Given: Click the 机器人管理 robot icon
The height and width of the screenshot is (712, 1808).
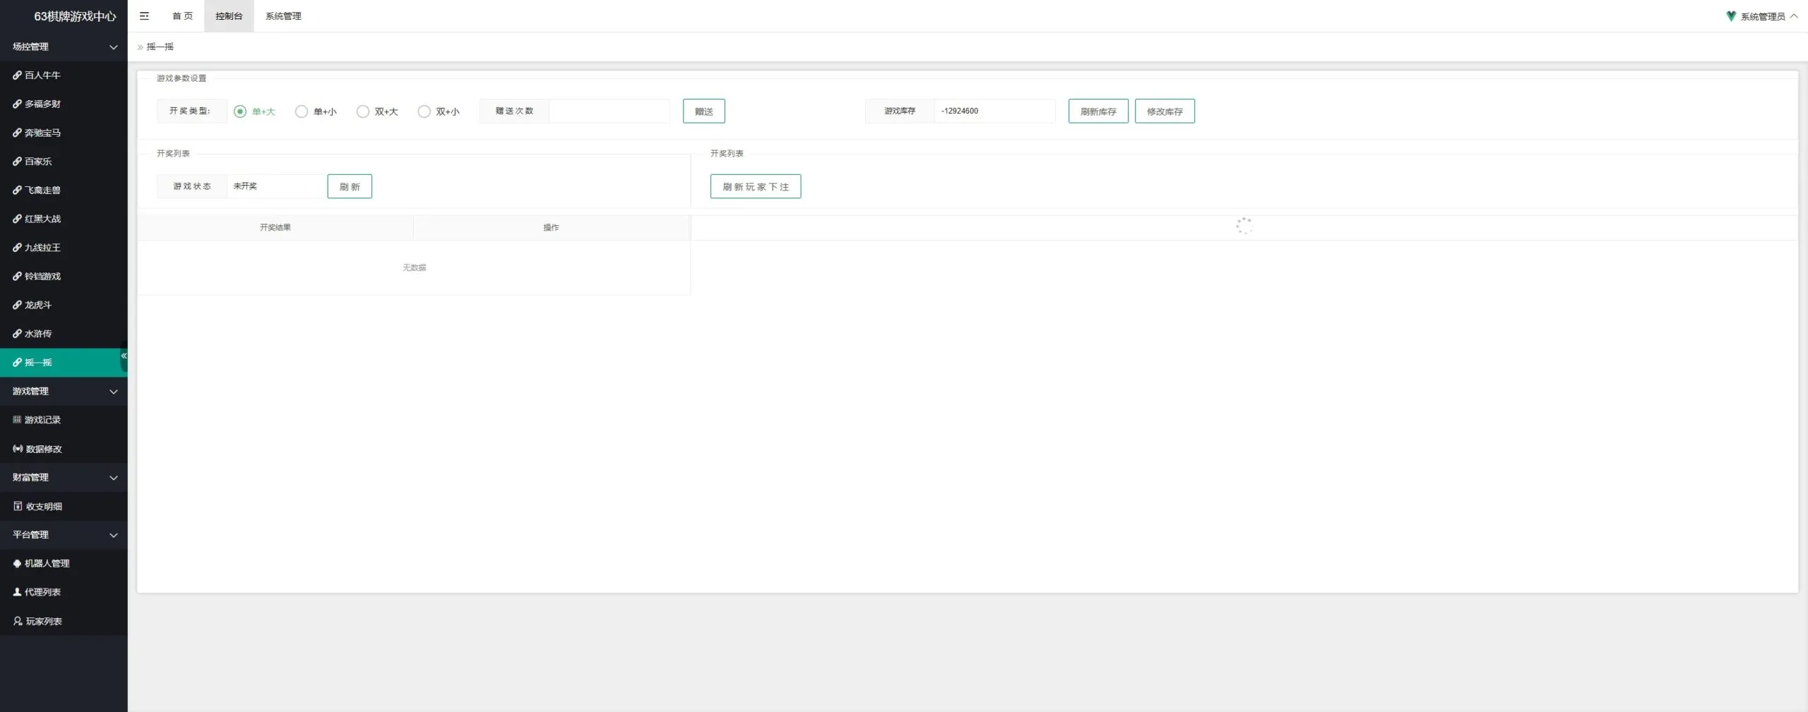Looking at the screenshot, I should coord(17,563).
